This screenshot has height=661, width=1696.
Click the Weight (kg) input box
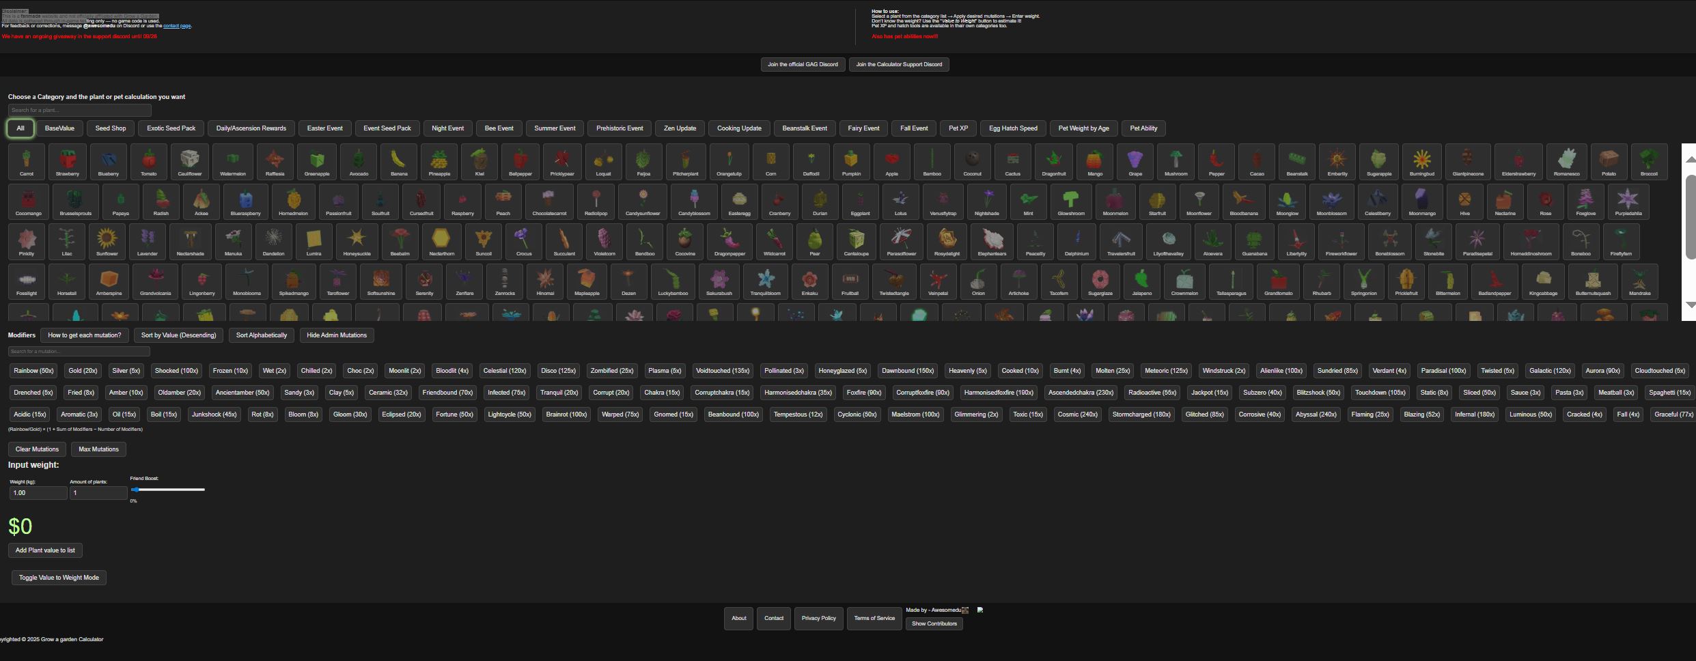[38, 493]
